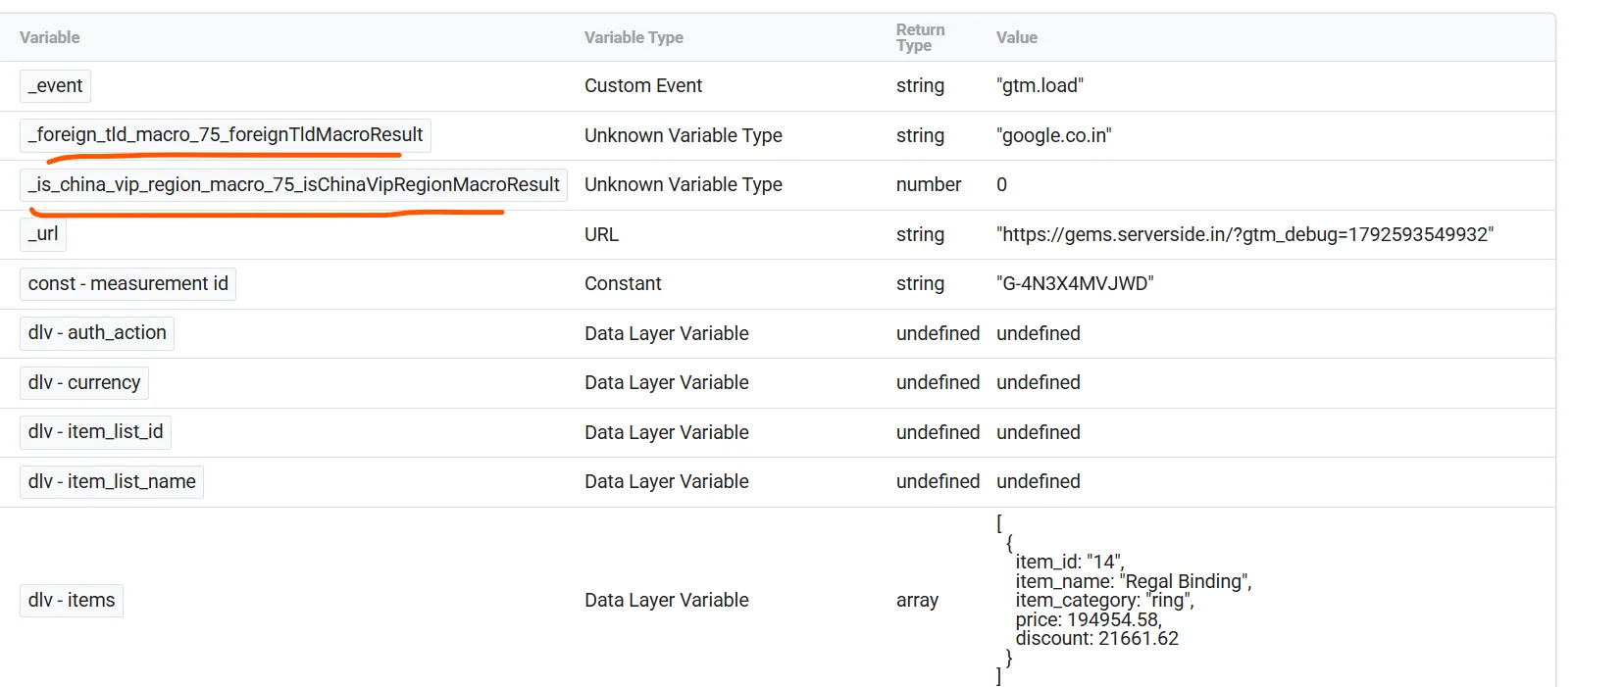Click item_category: "ring" text

1105,601
